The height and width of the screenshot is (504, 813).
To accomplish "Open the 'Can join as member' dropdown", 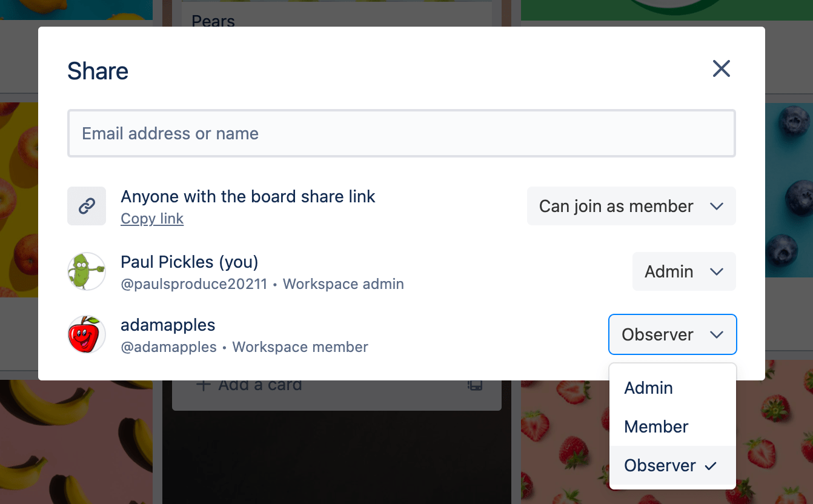I will pos(631,206).
